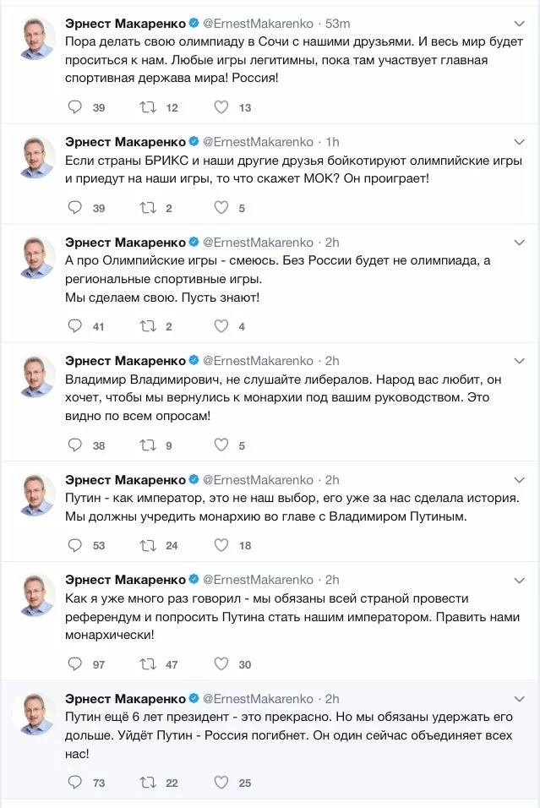Image resolution: width=540 pixels, height=808 pixels.
Task: Retweet the referendum tweet with 47 retweets
Action: point(148,664)
